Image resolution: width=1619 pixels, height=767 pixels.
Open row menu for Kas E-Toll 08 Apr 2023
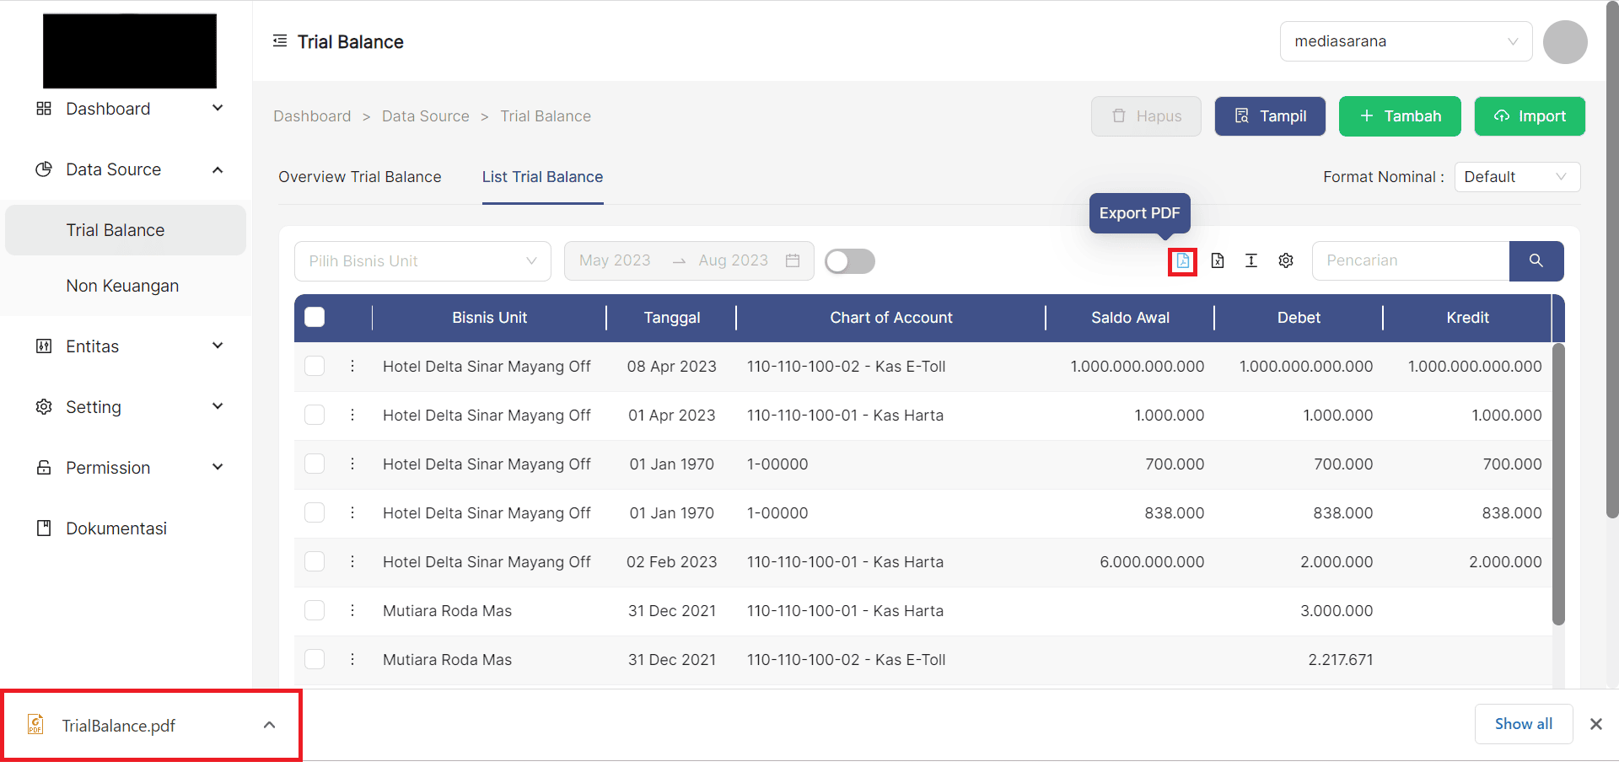click(x=352, y=367)
